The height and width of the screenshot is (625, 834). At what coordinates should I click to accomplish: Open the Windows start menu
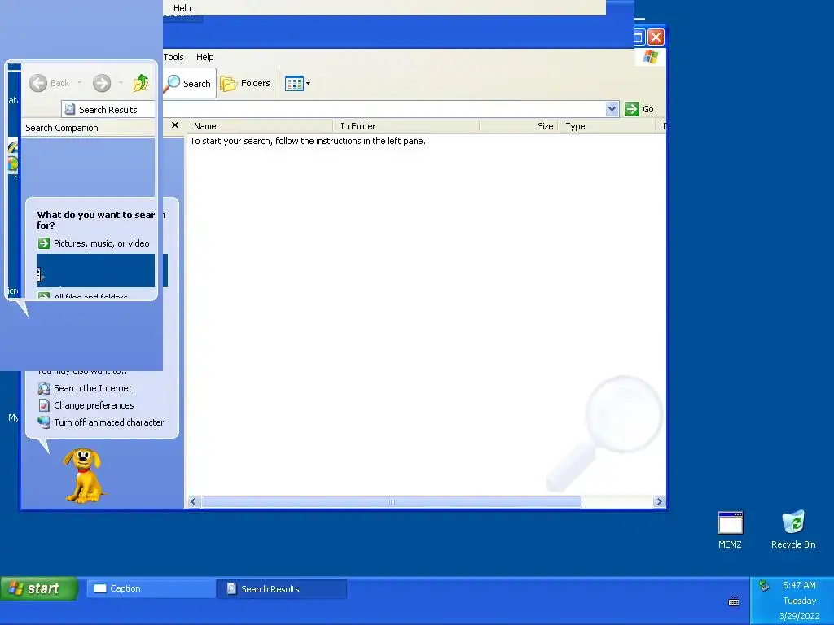coord(39,588)
